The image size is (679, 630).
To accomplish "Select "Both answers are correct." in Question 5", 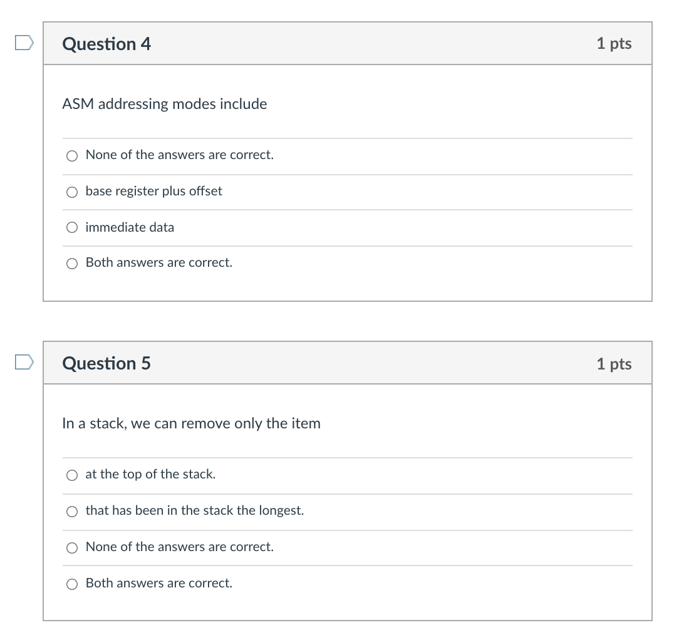I will [72, 584].
